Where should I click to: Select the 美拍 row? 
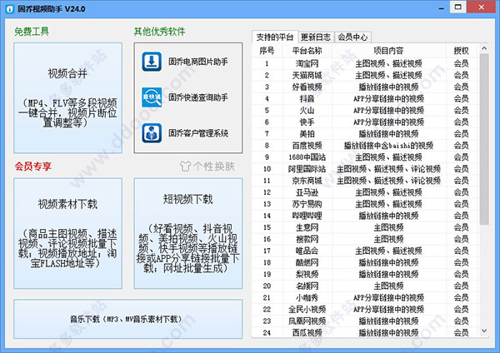click(x=366, y=134)
